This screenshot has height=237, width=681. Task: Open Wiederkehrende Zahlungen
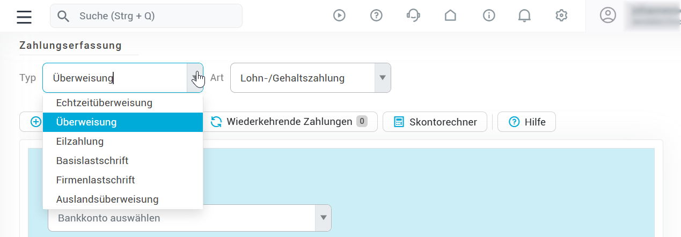(290, 122)
